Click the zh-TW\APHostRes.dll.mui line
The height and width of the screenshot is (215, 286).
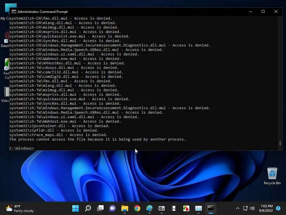pos(68,63)
